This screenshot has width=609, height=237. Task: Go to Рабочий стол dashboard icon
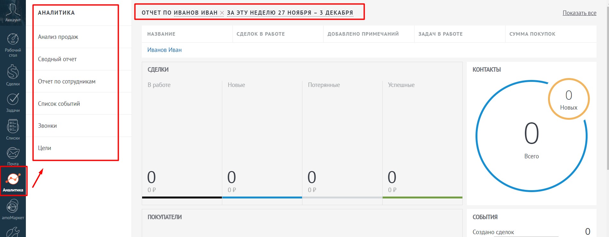(x=13, y=44)
